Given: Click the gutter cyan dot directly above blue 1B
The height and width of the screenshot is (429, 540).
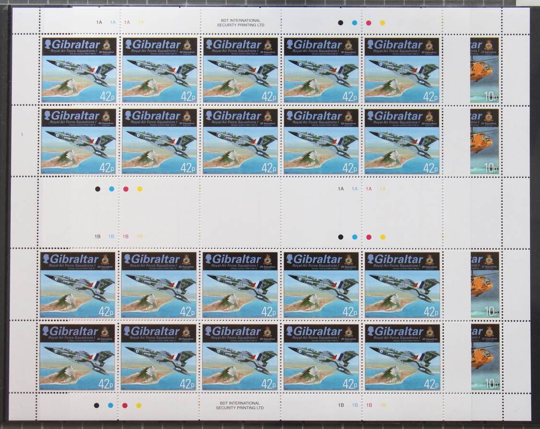Looking at the screenshot, I should [112, 189].
